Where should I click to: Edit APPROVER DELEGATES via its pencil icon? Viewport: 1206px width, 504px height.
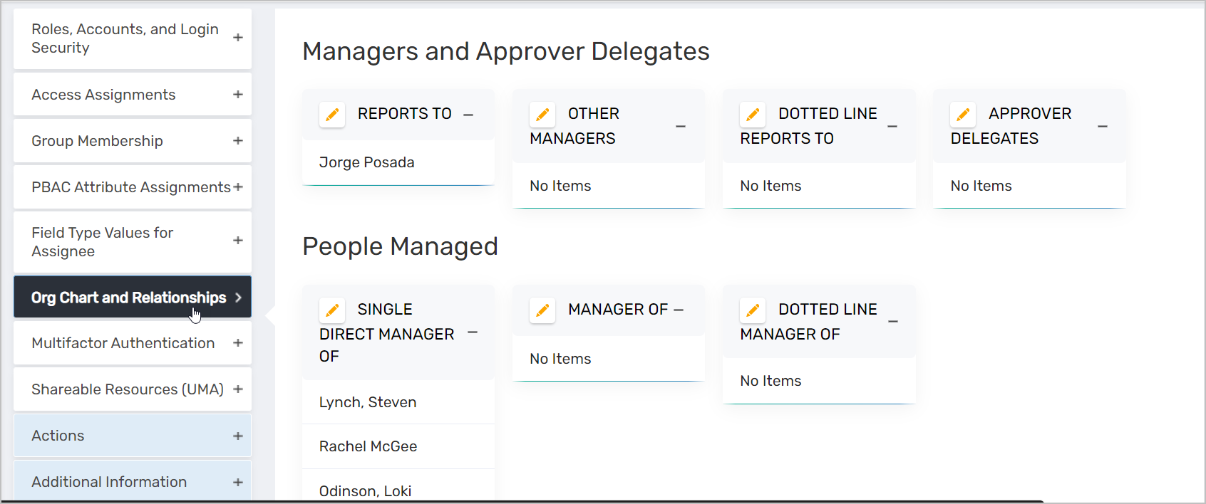pos(962,114)
